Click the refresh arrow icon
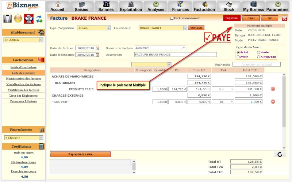 point(280,154)
